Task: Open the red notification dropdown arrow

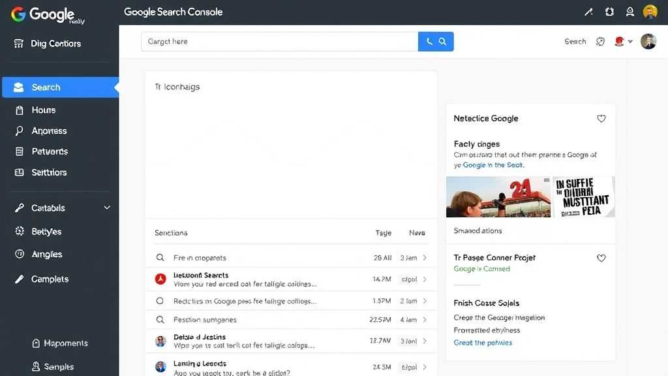Action: pyautogui.click(x=630, y=41)
